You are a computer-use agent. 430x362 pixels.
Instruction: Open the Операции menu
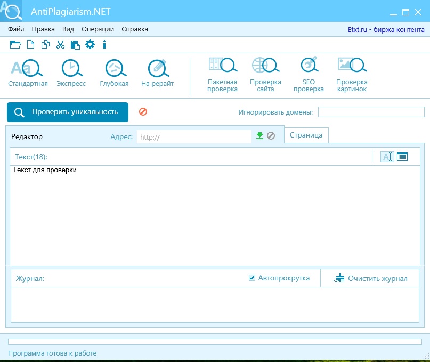[x=98, y=29]
